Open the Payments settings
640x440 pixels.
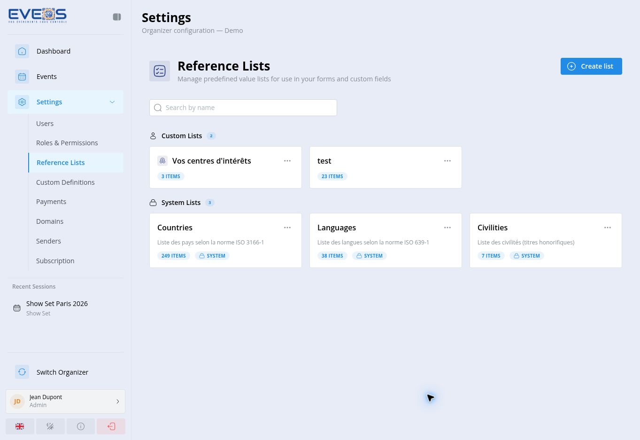coord(76,202)
